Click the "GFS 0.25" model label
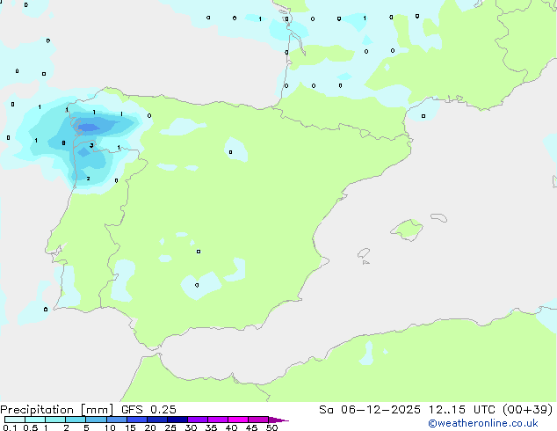The width and height of the screenshot is (557, 431). click(148, 410)
